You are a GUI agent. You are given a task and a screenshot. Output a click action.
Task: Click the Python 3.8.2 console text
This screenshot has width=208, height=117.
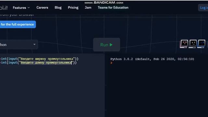(152, 59)
